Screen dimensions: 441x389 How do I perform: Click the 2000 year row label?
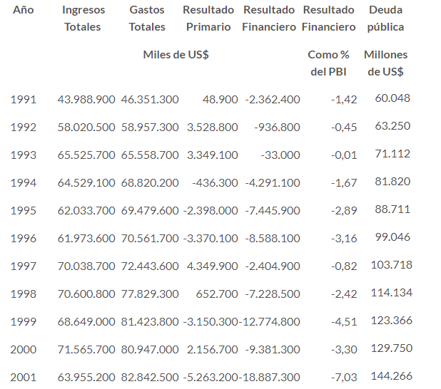pos(24,349)
